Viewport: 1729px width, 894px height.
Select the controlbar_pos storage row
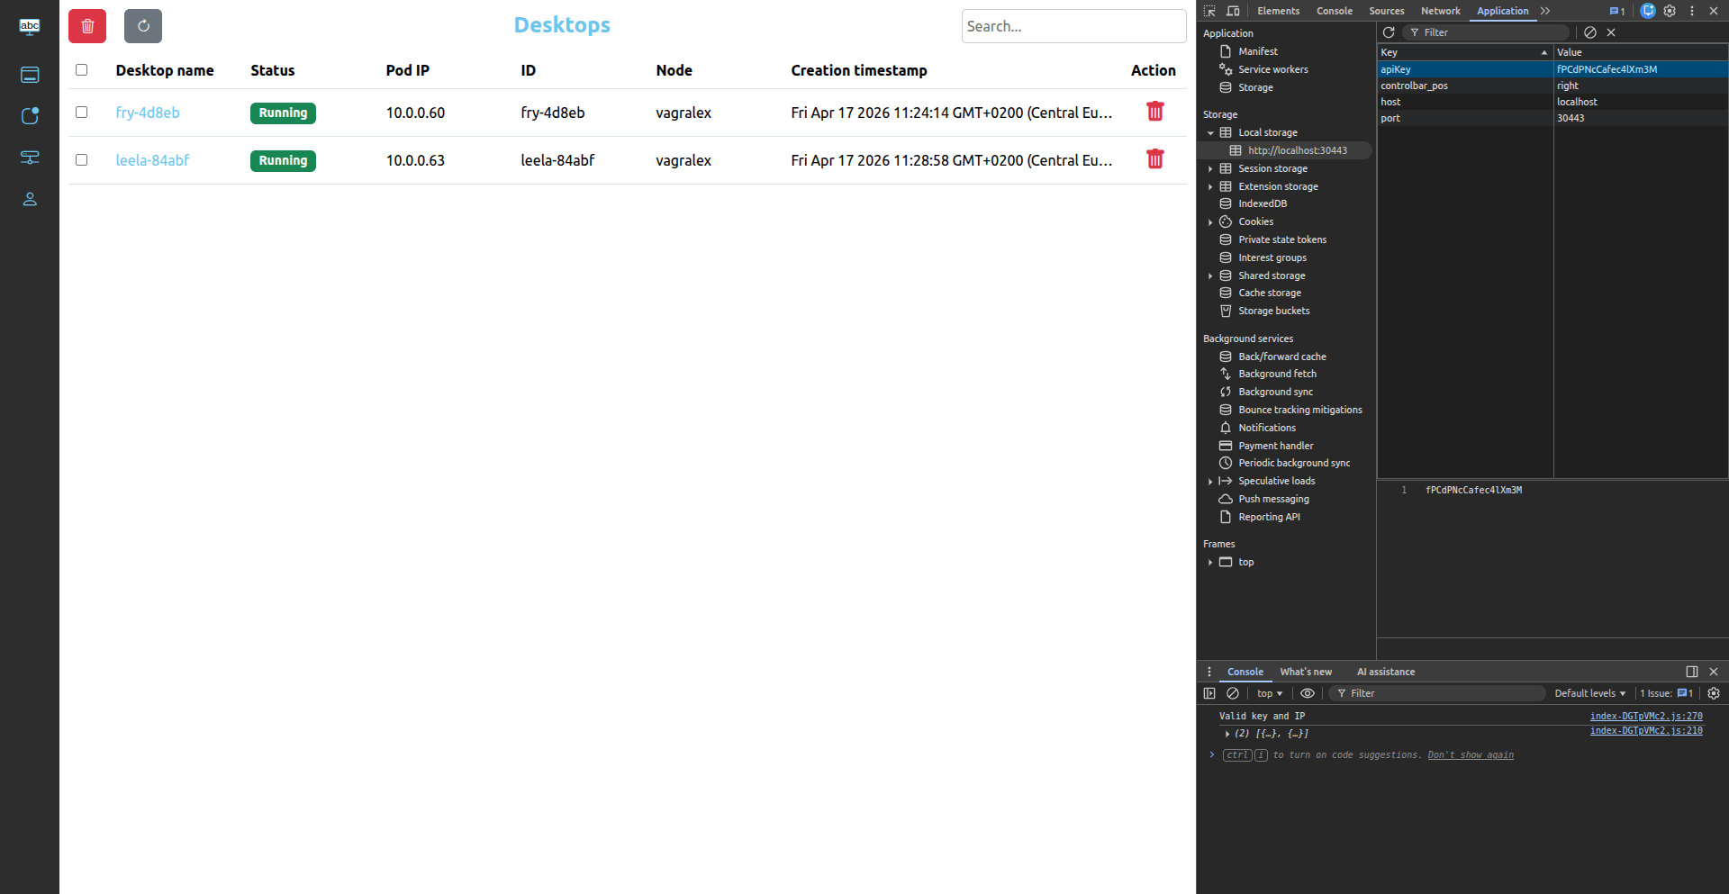[1552, 86]
